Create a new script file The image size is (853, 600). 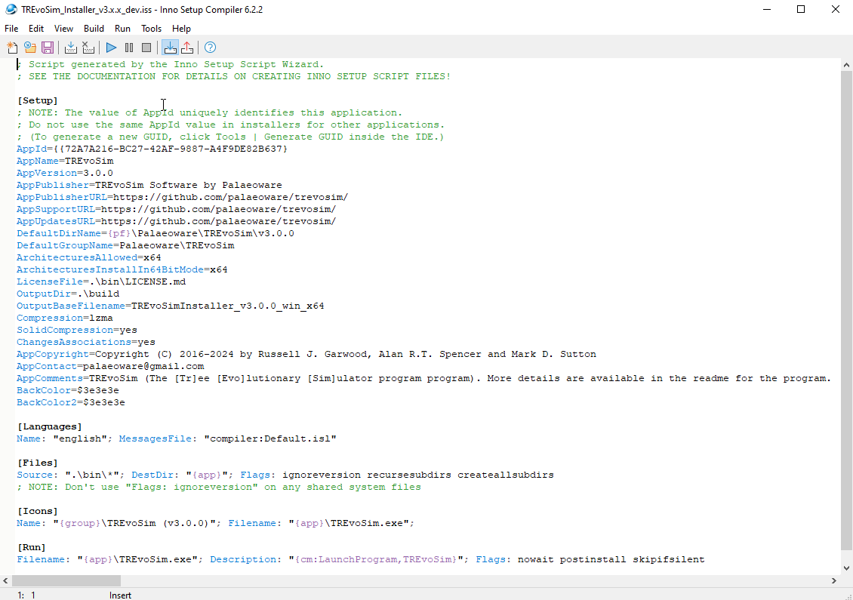pyautogui.click(x=12, y=48)
